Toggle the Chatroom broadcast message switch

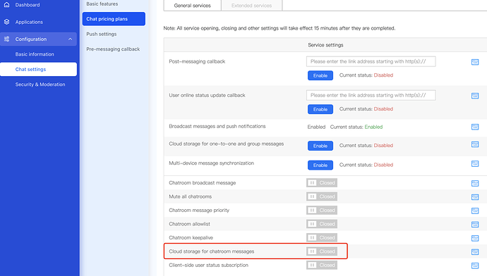[x=322, y=183]
